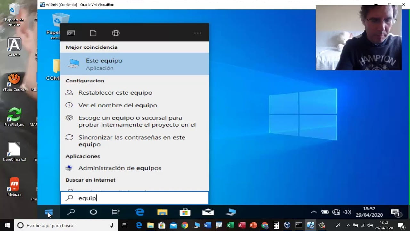This screenshot has height=231, width=410.
Task: Choose Administración de equipos from results
Action: click(x=119, y=168)
